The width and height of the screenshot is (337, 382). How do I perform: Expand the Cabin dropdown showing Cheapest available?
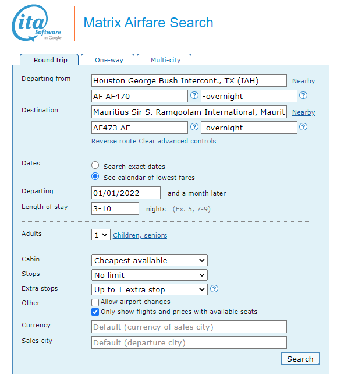point(150,260)
